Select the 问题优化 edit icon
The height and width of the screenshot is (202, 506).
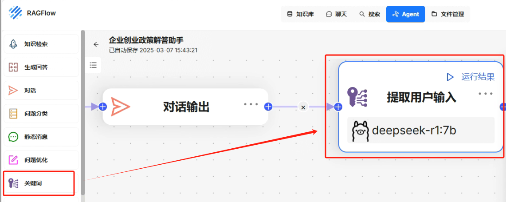13,160
